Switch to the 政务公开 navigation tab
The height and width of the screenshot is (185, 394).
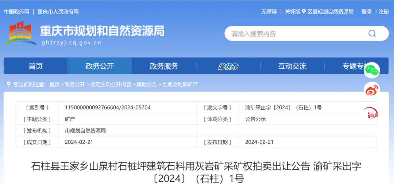pos(100,66)
